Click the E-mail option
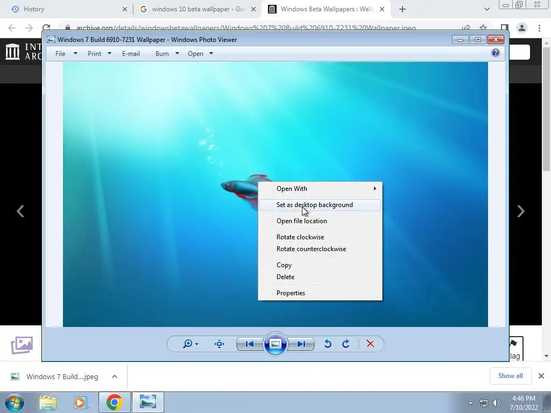The image size is (551, 413). 131,54
